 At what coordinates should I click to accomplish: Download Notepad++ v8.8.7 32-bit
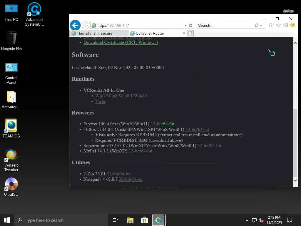pos(124,179)
